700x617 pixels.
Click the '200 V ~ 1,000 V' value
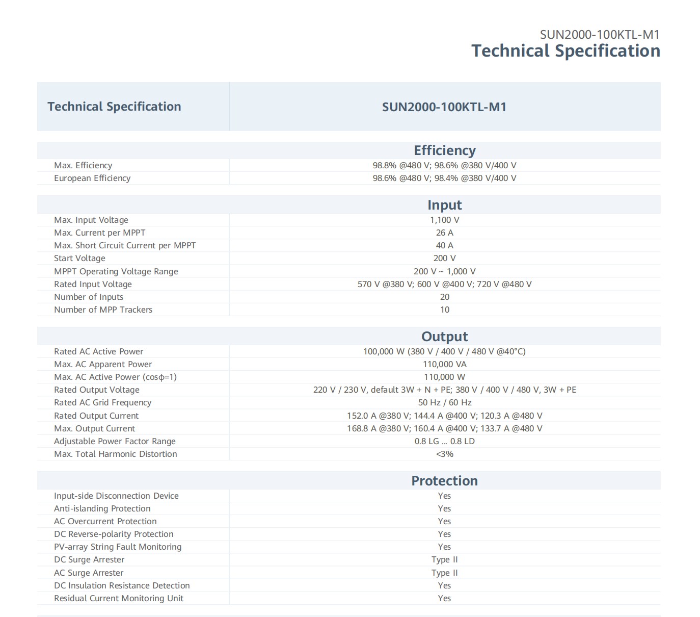pyautogui.click(x=445, y=271)
